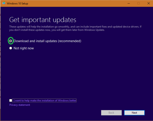Click the 'Windows 10 Setup' title text
Image resolution: width=153 pixels, height=121 pixels.
point(17,4)
